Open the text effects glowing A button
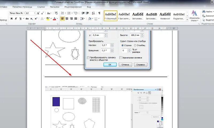The height and width of the screenshot is (128, 214). [42, 18]
